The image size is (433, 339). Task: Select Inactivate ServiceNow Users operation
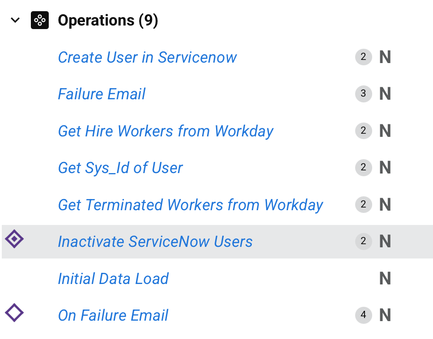155,242
